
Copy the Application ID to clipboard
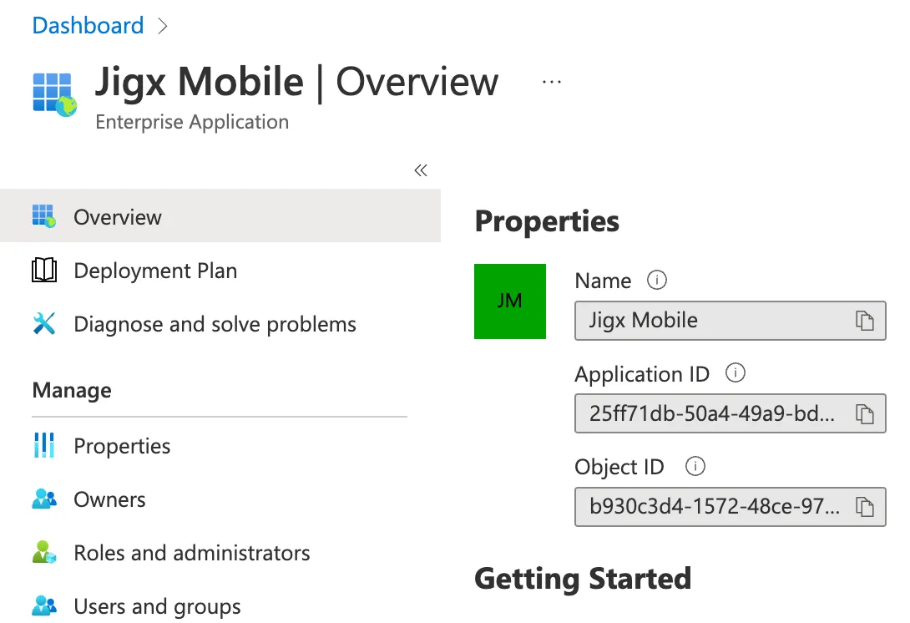pos(865,414)
